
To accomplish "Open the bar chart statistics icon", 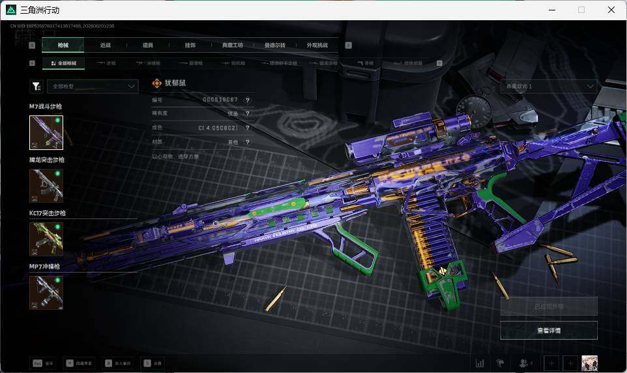I will click(480, 363).
